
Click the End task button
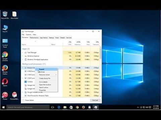point(95,100)
